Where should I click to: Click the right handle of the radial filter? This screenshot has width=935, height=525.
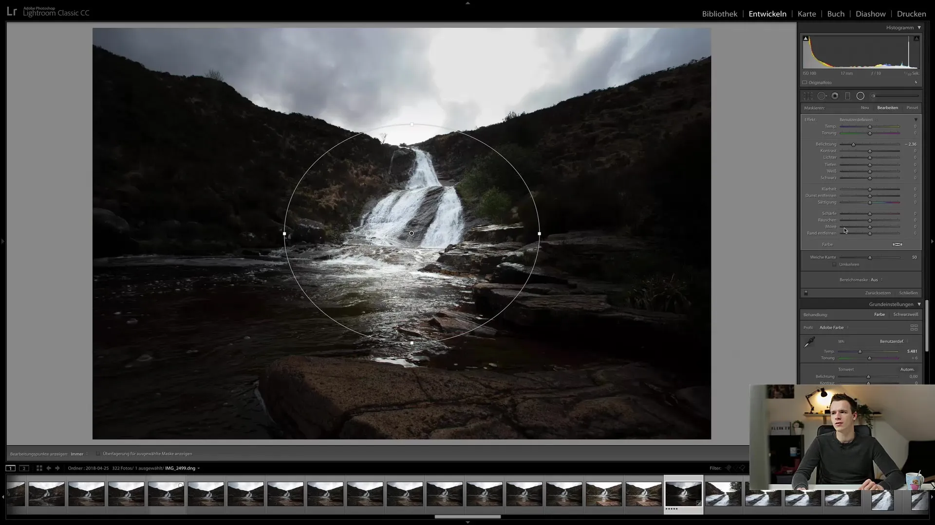[539, 234]
